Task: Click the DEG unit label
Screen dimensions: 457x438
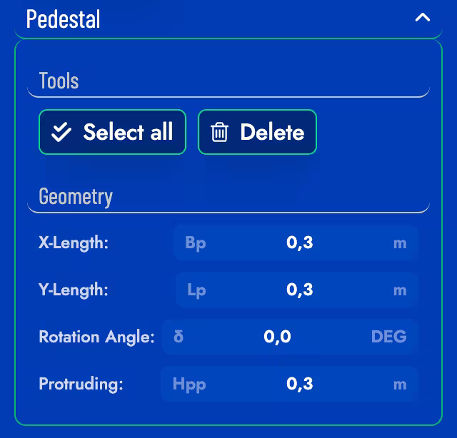Action: [388, 337]
